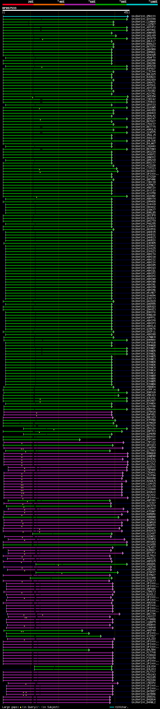Click the UniRef100_A9T961 label

click(x=143, y=30)
